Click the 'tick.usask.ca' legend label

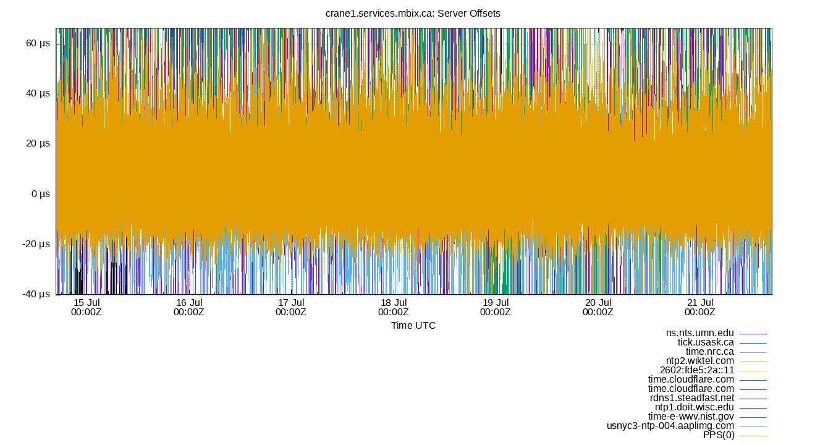[x=706, y=342]
